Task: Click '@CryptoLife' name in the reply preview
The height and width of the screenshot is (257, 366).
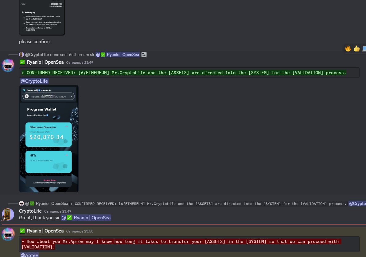Action: pyautogui.click(x=37, y=55)
